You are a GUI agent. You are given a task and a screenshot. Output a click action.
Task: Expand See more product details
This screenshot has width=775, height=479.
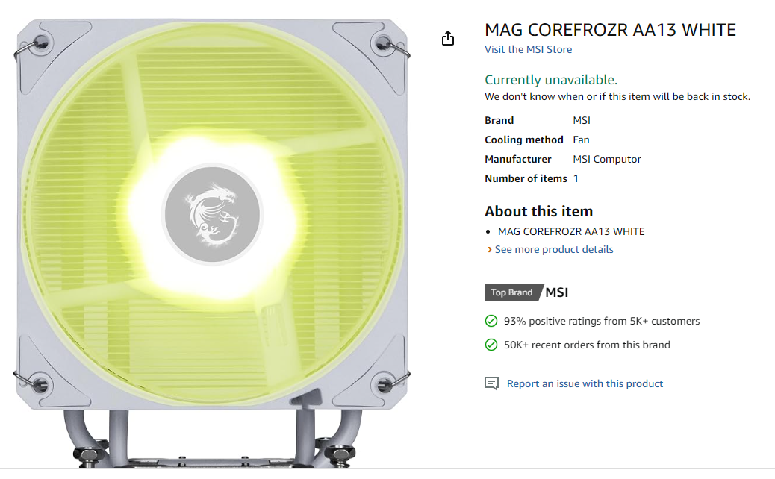point(554,249)
